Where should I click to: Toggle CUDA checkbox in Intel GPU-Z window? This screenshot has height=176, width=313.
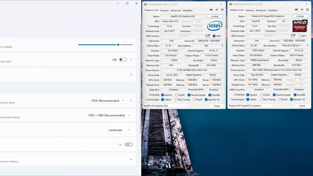(x=177, y=95)
